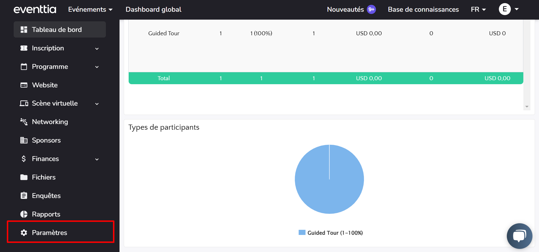Click the Rapports pie chart icon
The image size is (539, 252).
click(x=24, y=214)
